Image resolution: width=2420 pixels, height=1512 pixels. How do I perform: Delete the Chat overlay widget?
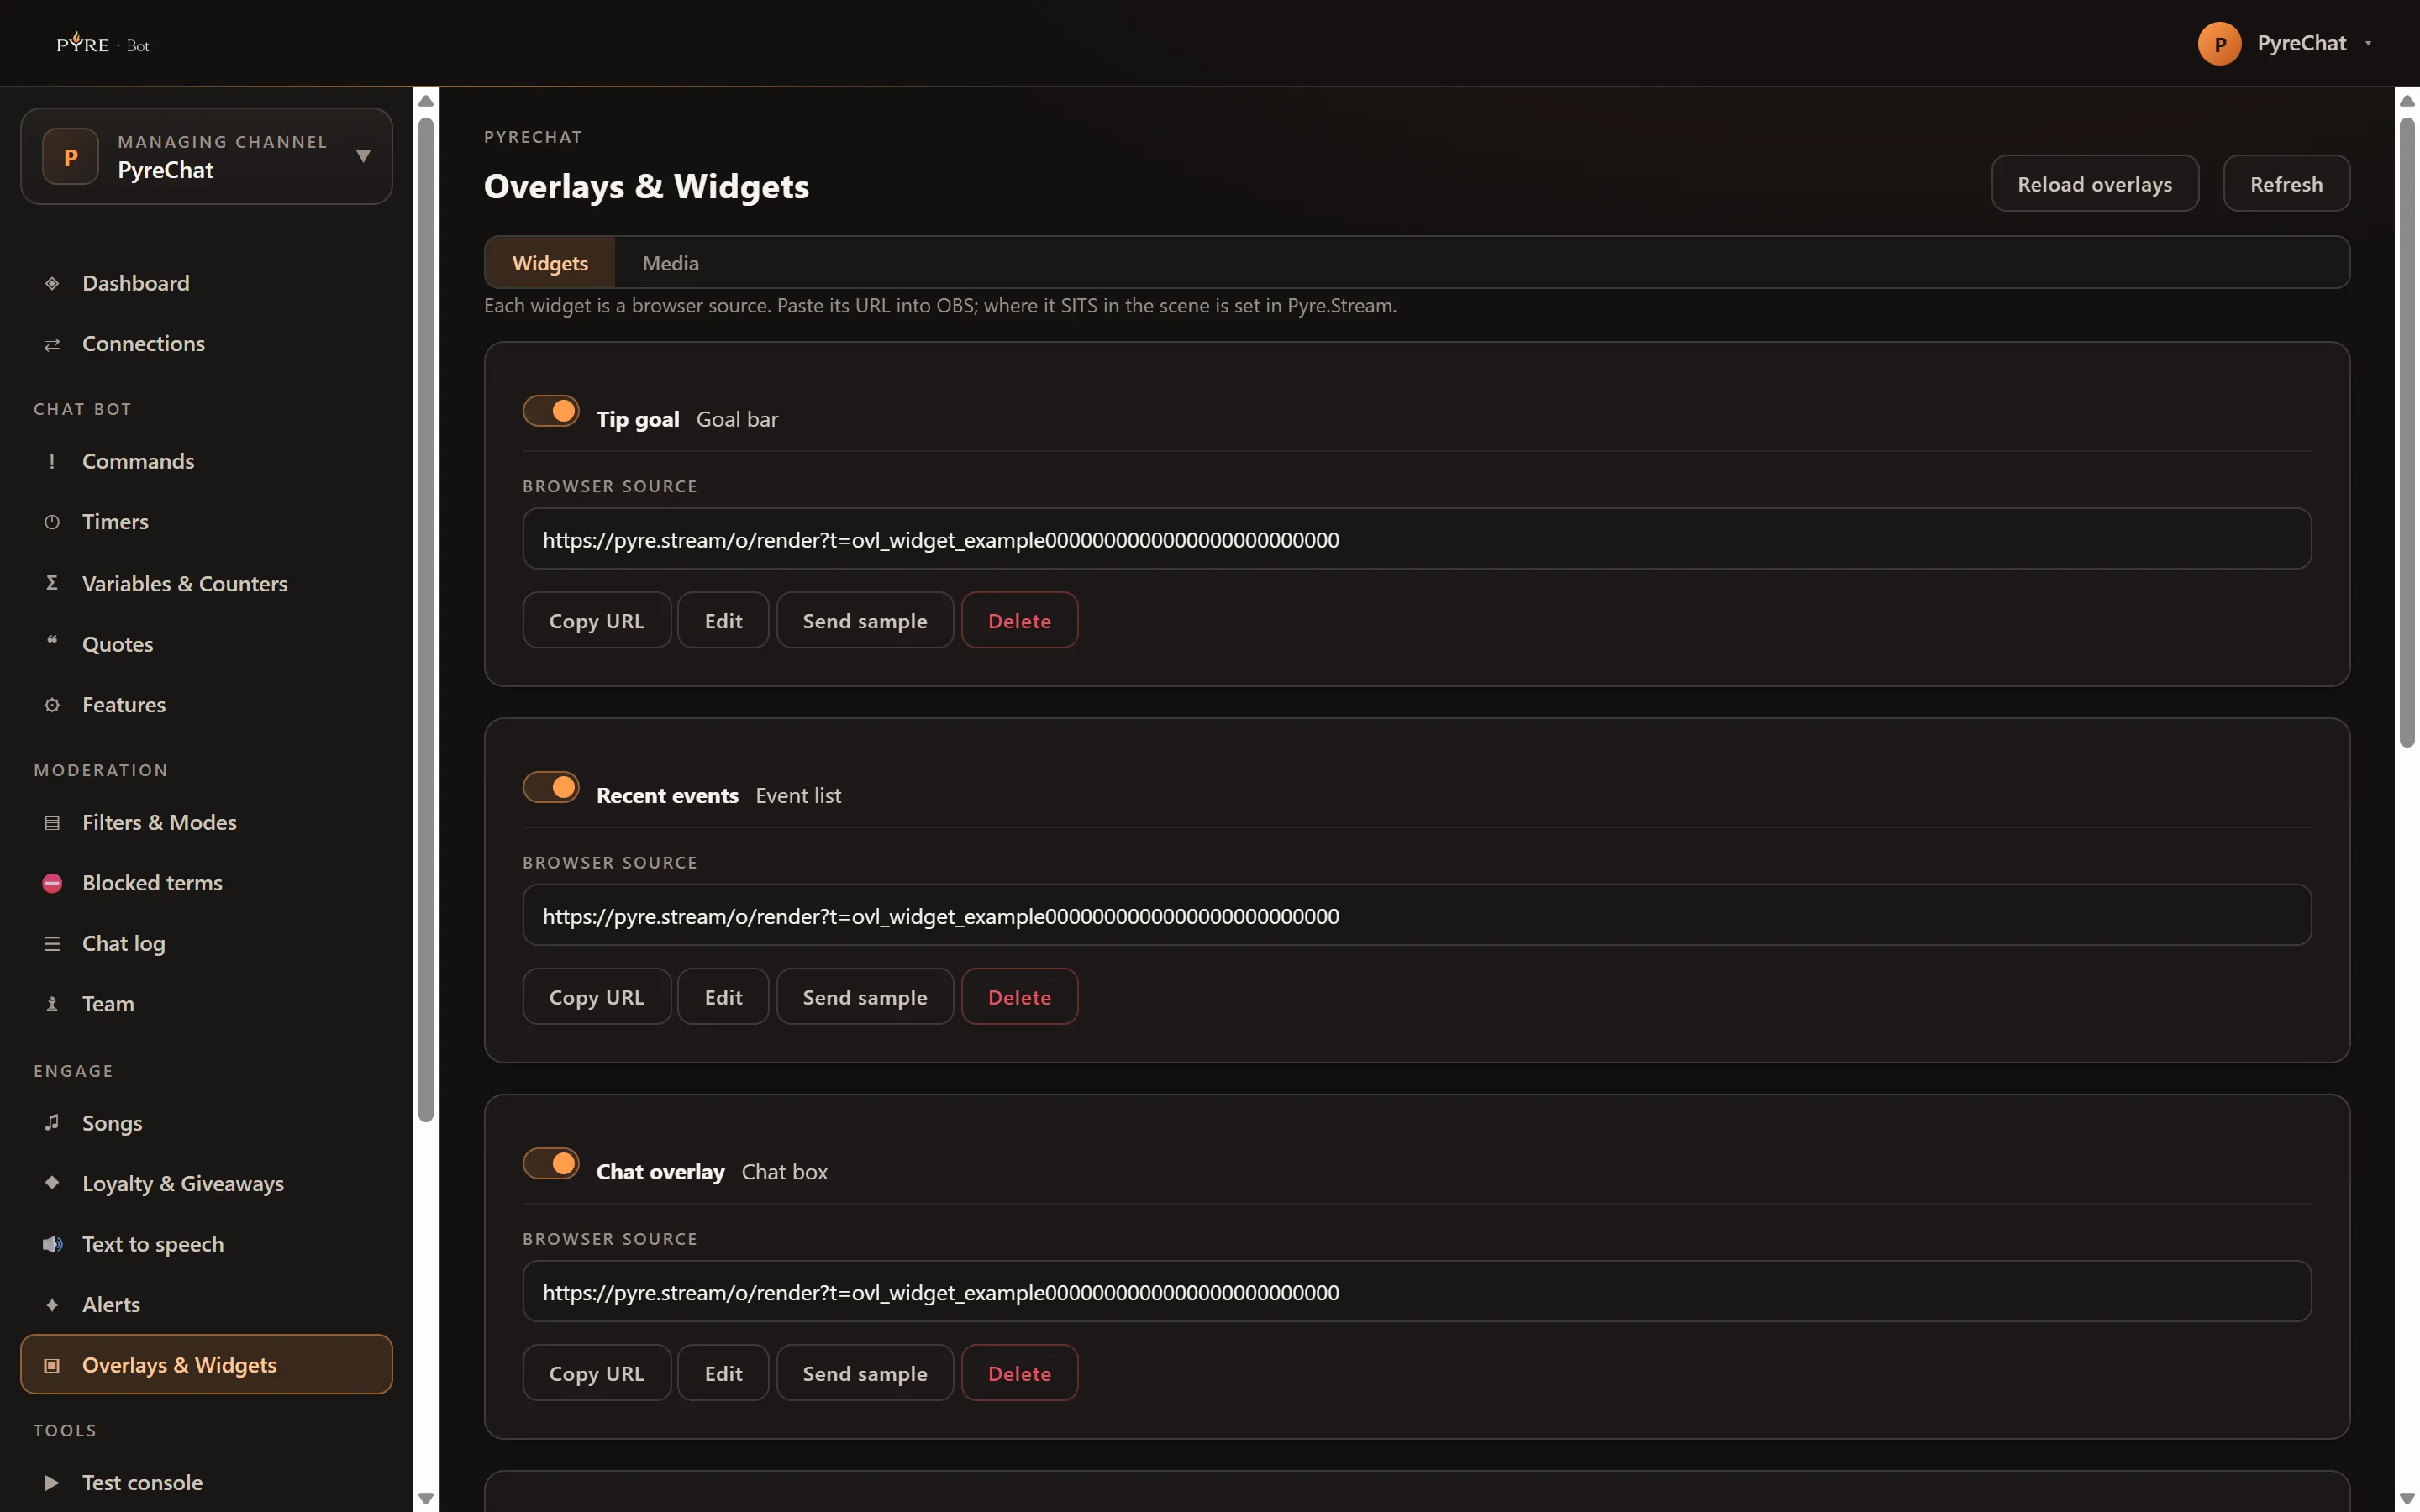1019,1373
